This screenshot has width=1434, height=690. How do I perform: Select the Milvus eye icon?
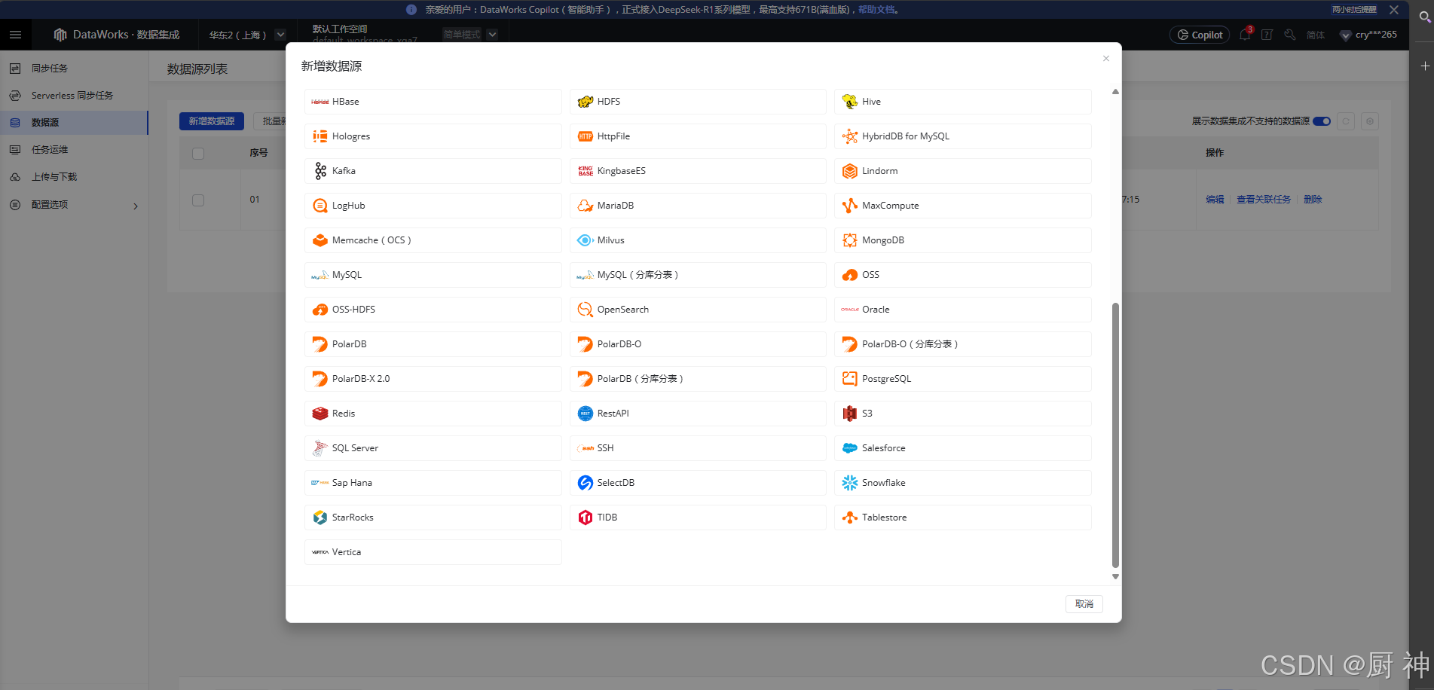(x=586, y=240)
